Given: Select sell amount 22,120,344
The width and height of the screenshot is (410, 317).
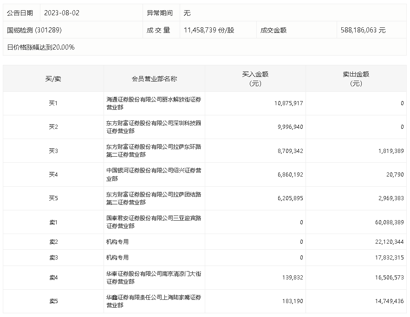Looking at the screenshot, I should coord(390,242).
